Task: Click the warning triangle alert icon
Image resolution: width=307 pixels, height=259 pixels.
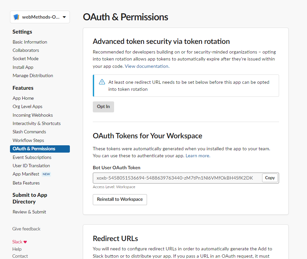Action: (x=102, y=82)
